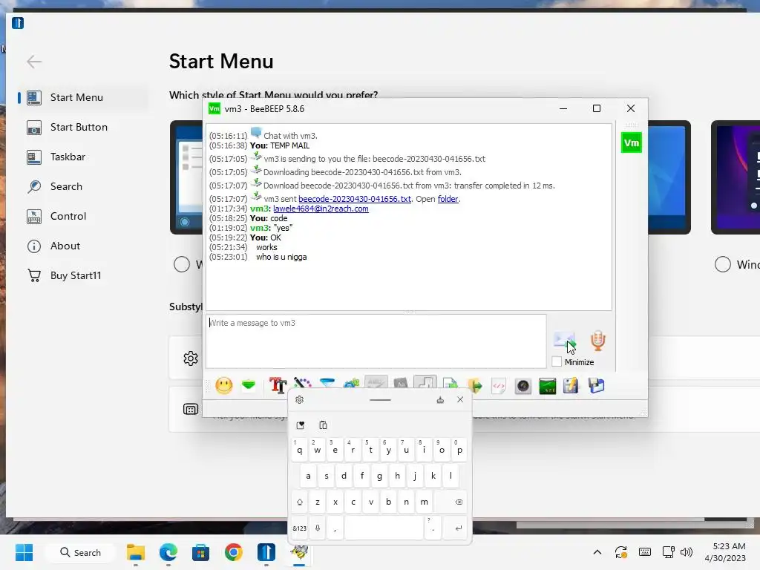Screen dimensions: 760x570
Task: Click Buy Start11 in sidebar
Action: tap(82, 275)
